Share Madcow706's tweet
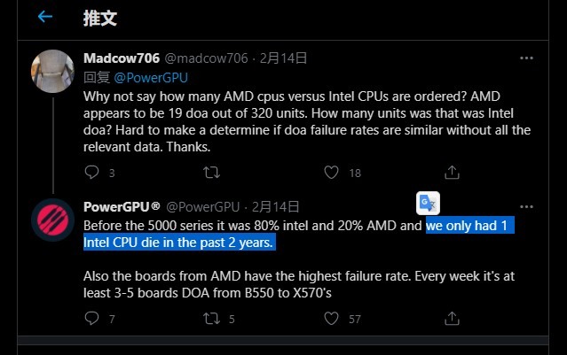567x355 pixels. 452,173
